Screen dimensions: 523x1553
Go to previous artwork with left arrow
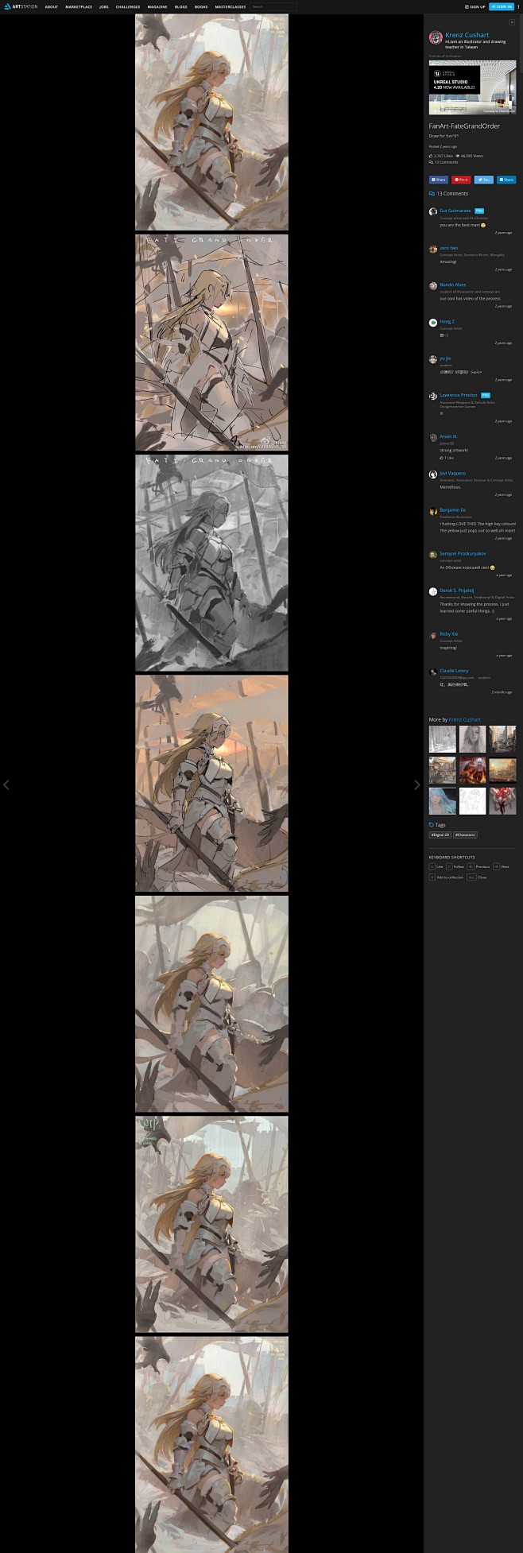[6, 784]
